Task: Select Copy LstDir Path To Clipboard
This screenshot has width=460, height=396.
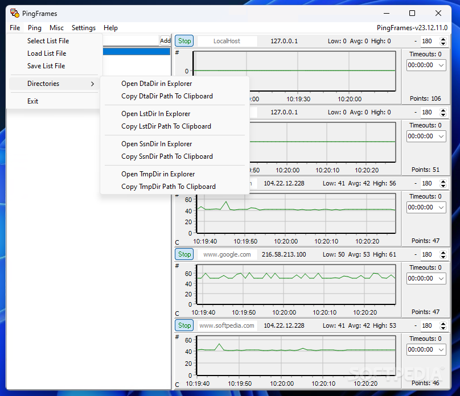Action: (175, 126)
